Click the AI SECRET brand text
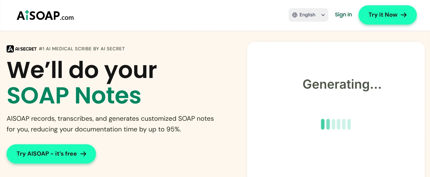This screenshot has width=430, height=177. [26, 49]
